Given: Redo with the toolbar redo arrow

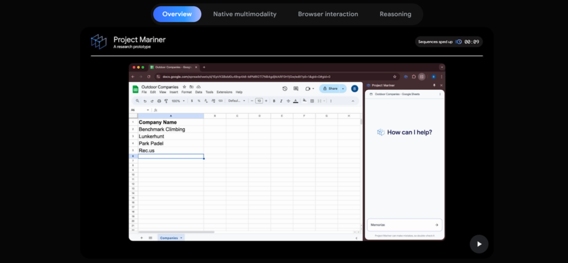Looking at the screenshot, I should (152, 101).
